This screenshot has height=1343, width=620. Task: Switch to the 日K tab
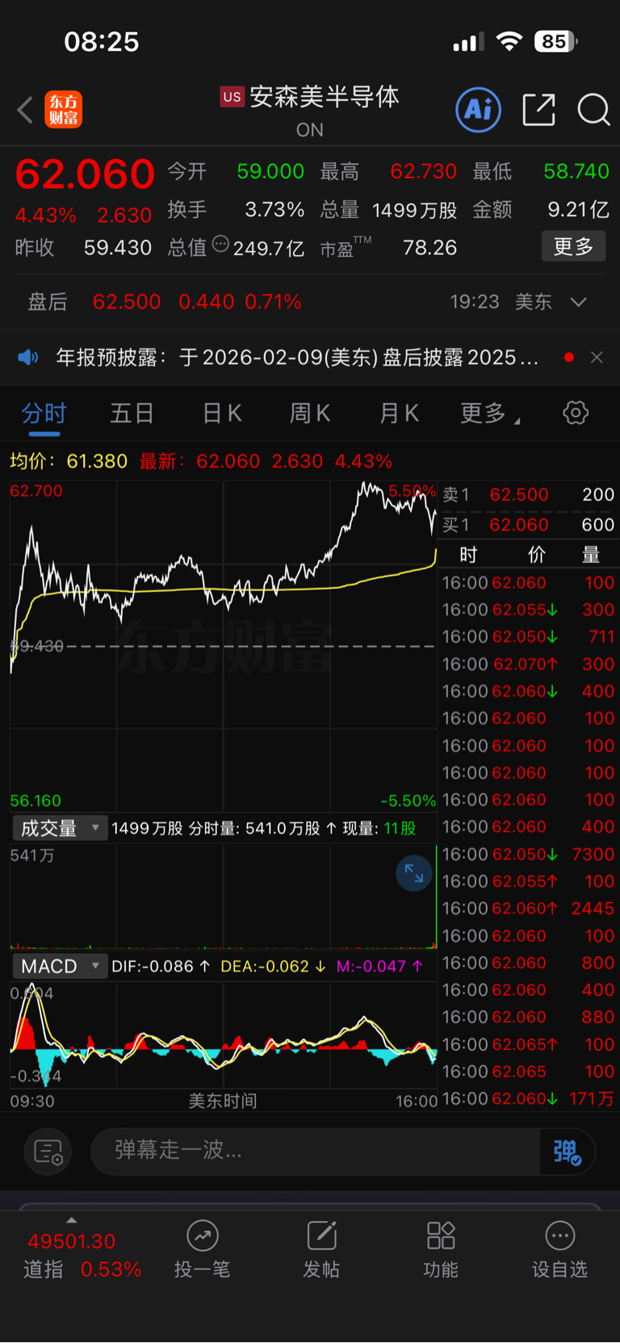coord(221,413)
